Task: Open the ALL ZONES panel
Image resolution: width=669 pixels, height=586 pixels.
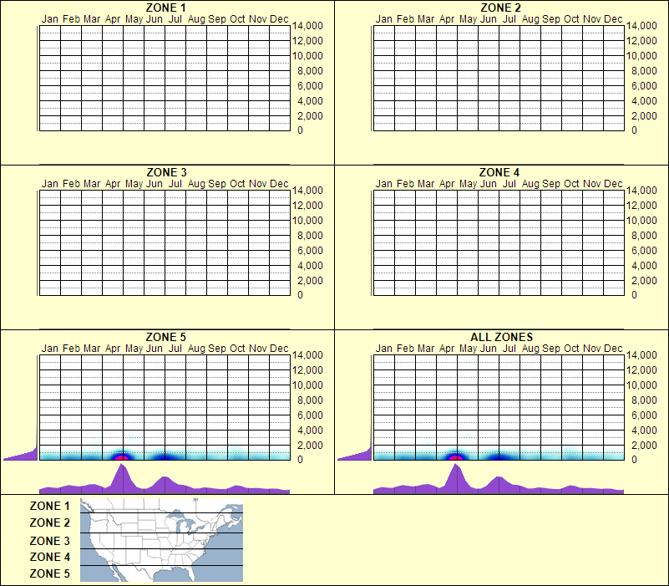Action: pos(502,337)
